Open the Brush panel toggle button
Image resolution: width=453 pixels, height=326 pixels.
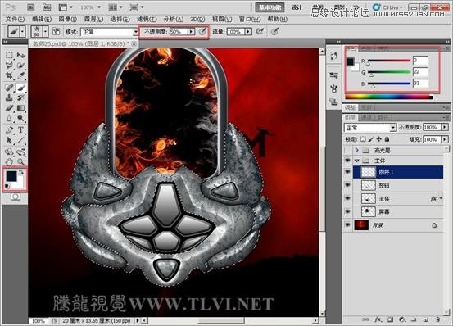(56, 31)
